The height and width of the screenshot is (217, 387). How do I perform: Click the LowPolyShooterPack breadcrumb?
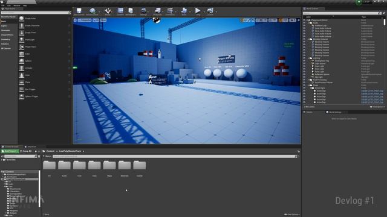(70, 151)
